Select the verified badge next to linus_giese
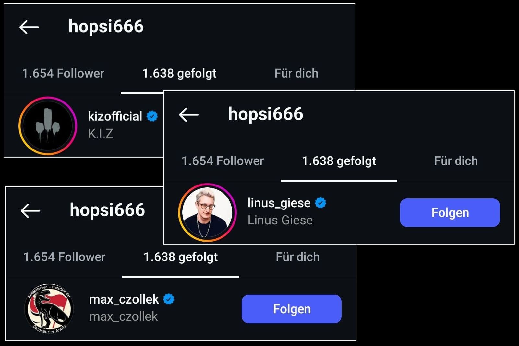 [320, 203]
